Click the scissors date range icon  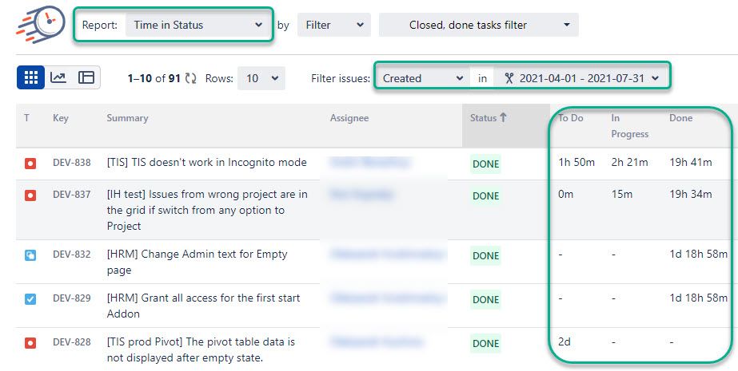coord(509,78)
